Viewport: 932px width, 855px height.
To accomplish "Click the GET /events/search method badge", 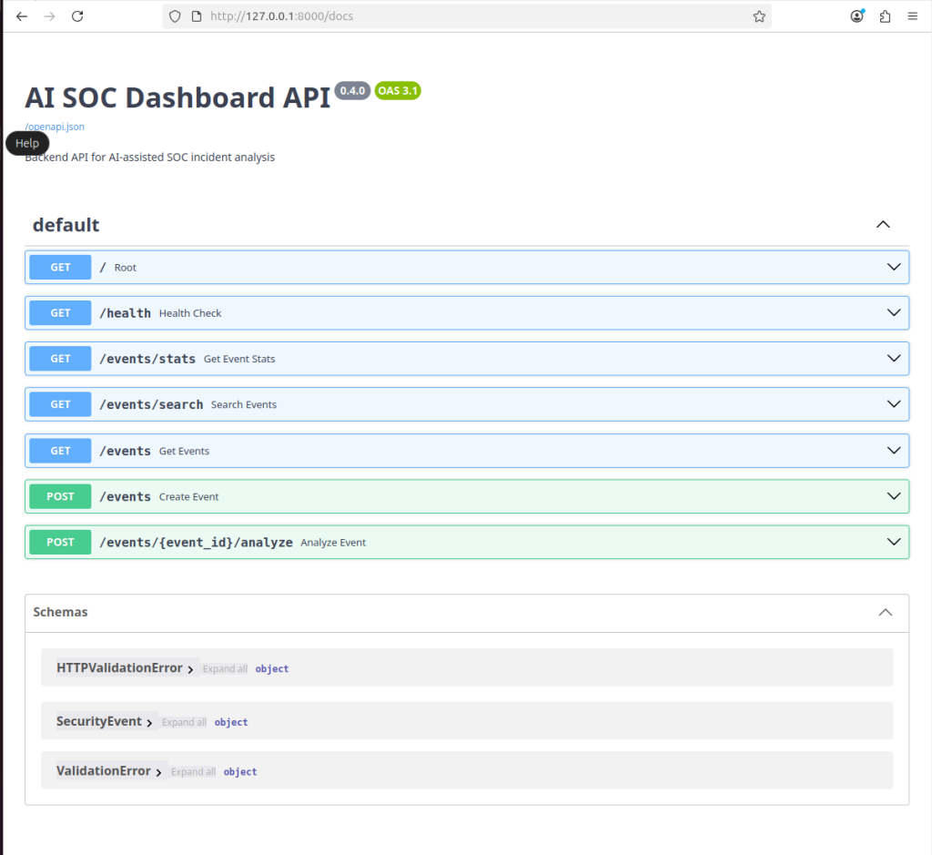I will coord(60,404).
